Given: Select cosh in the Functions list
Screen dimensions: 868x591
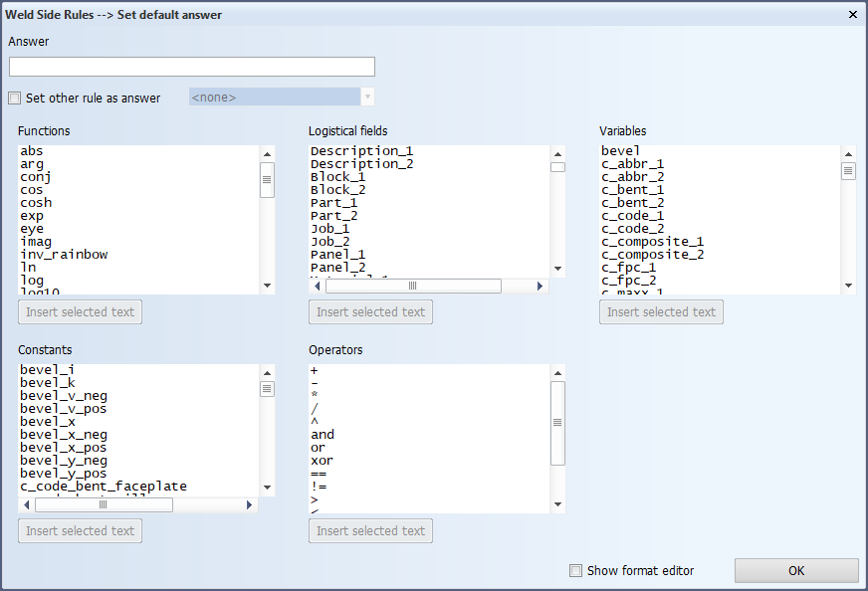Looking at the screenshot, I should 36,203.
